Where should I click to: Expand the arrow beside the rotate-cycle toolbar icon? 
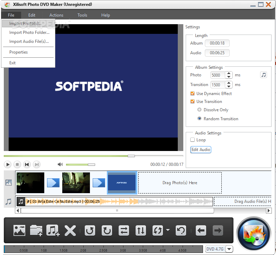(x=168, y=230)
